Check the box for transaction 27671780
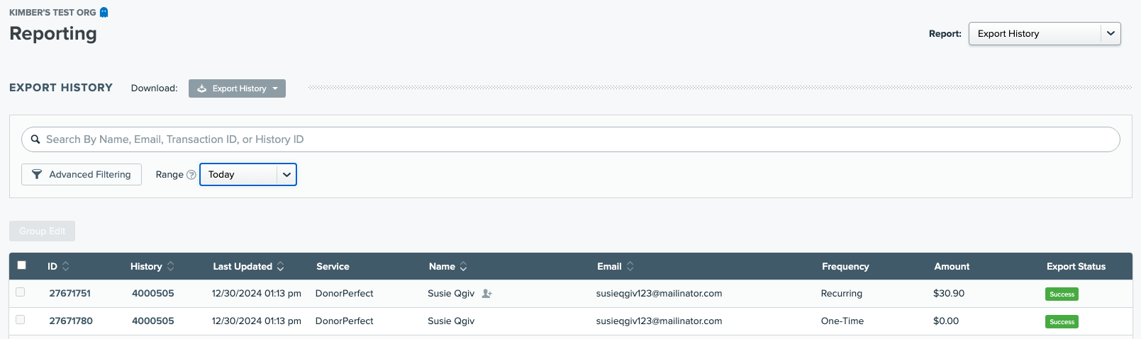 click(20, 320)
